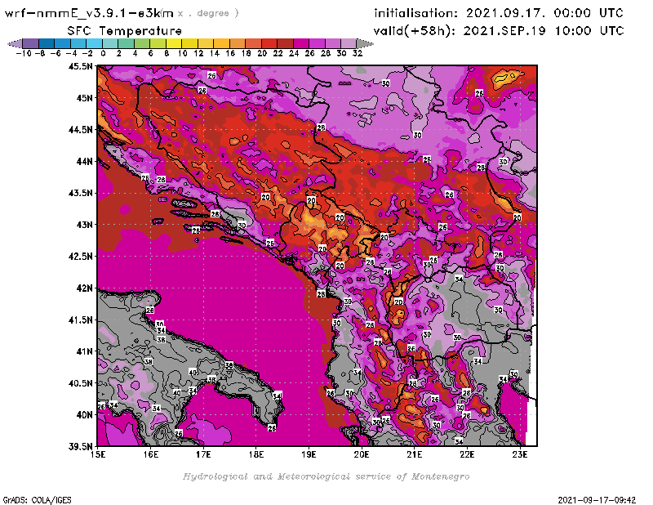The width and height of the screenshot is (653, 505).
Task: Select the dark blue legend swatch between -8 and -6
Action: (x=47, y=44)
